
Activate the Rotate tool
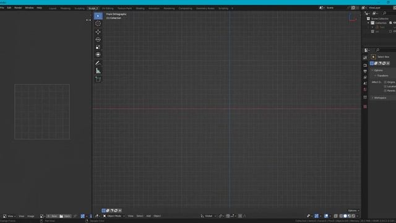(x=98, y=40)
